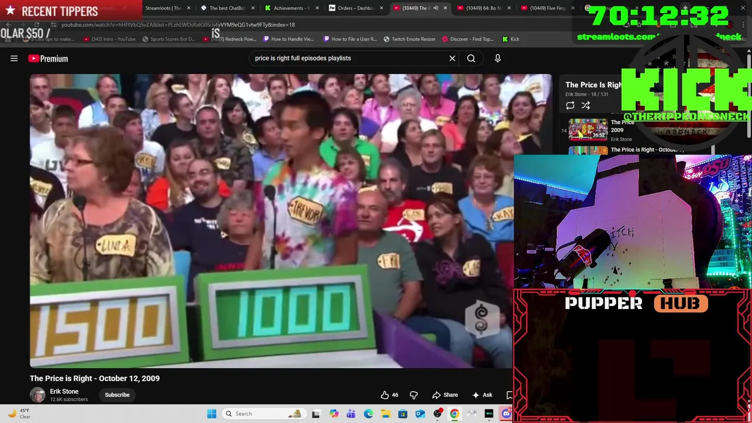The width and height of the screenshot is (752, 423).
Task: Open the How to File a User R... bookmark
Action: [x=349, y=39]
